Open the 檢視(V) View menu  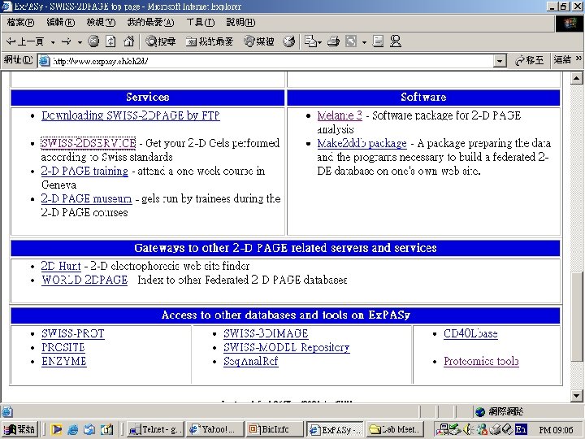coord(101,23)
